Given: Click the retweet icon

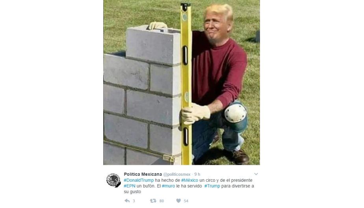Looking at the screenshot, I should (153, 201).
